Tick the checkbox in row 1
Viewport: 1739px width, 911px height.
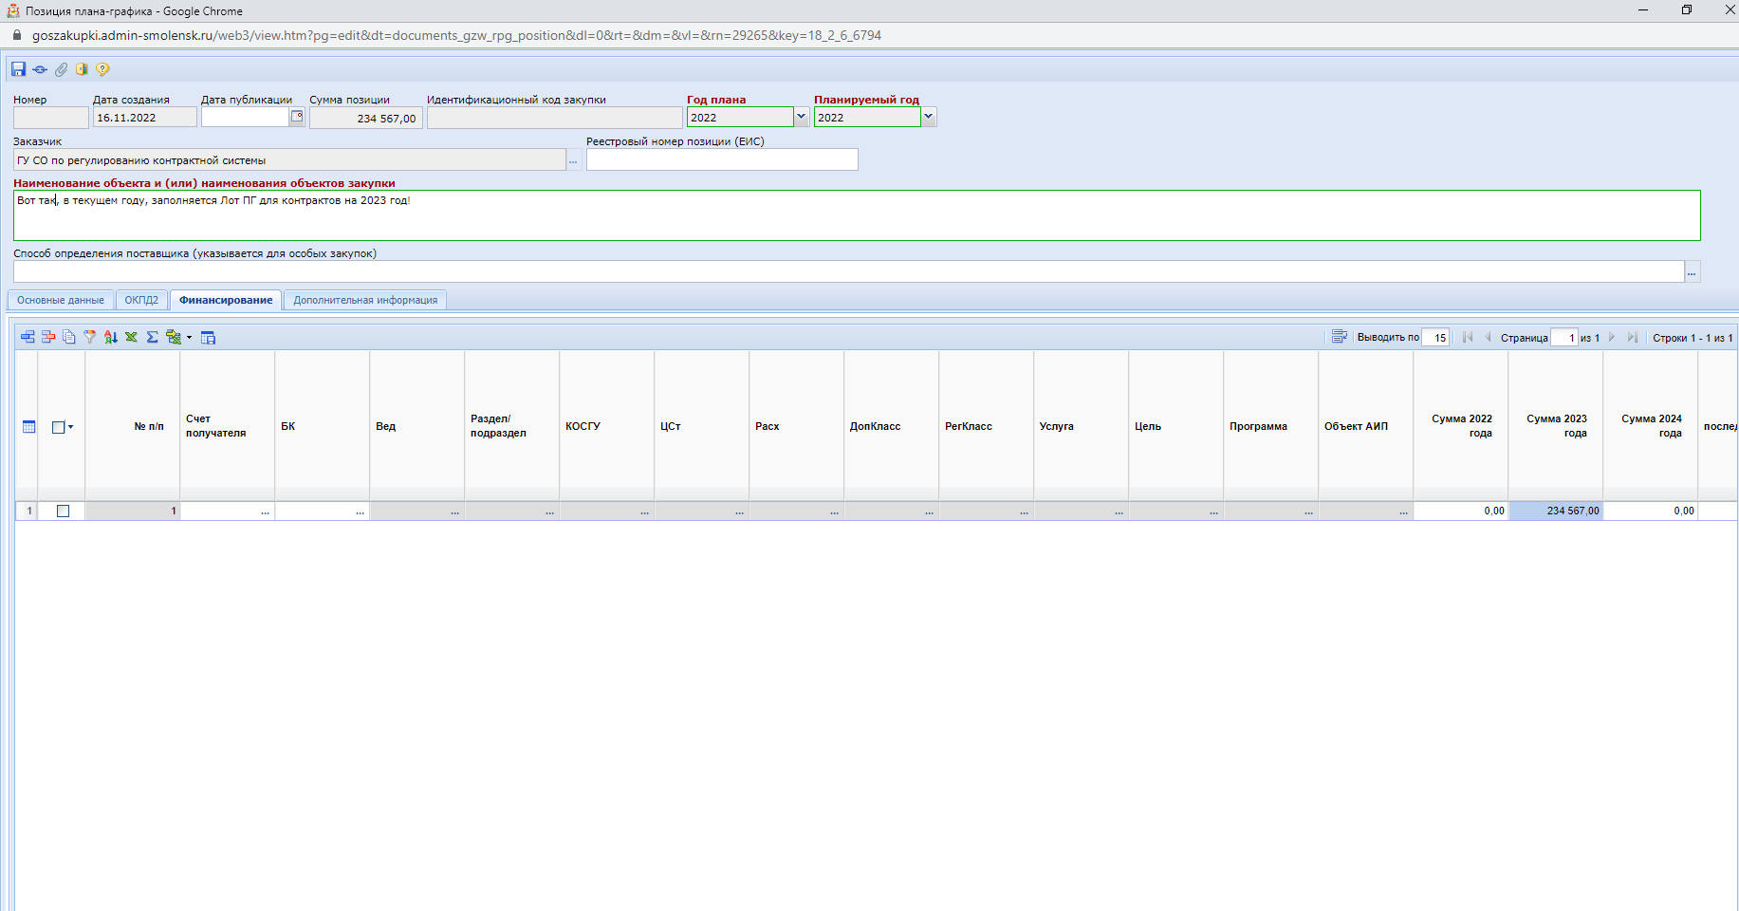click(64, 511)
